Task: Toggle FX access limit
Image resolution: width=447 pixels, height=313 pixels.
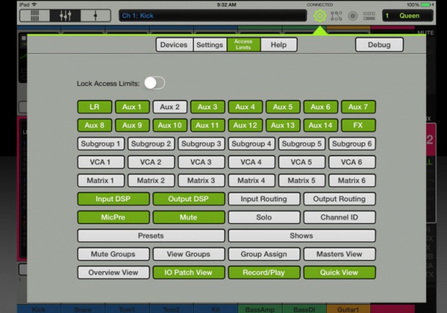Action: pyautogui.click(x=358, y=125)
